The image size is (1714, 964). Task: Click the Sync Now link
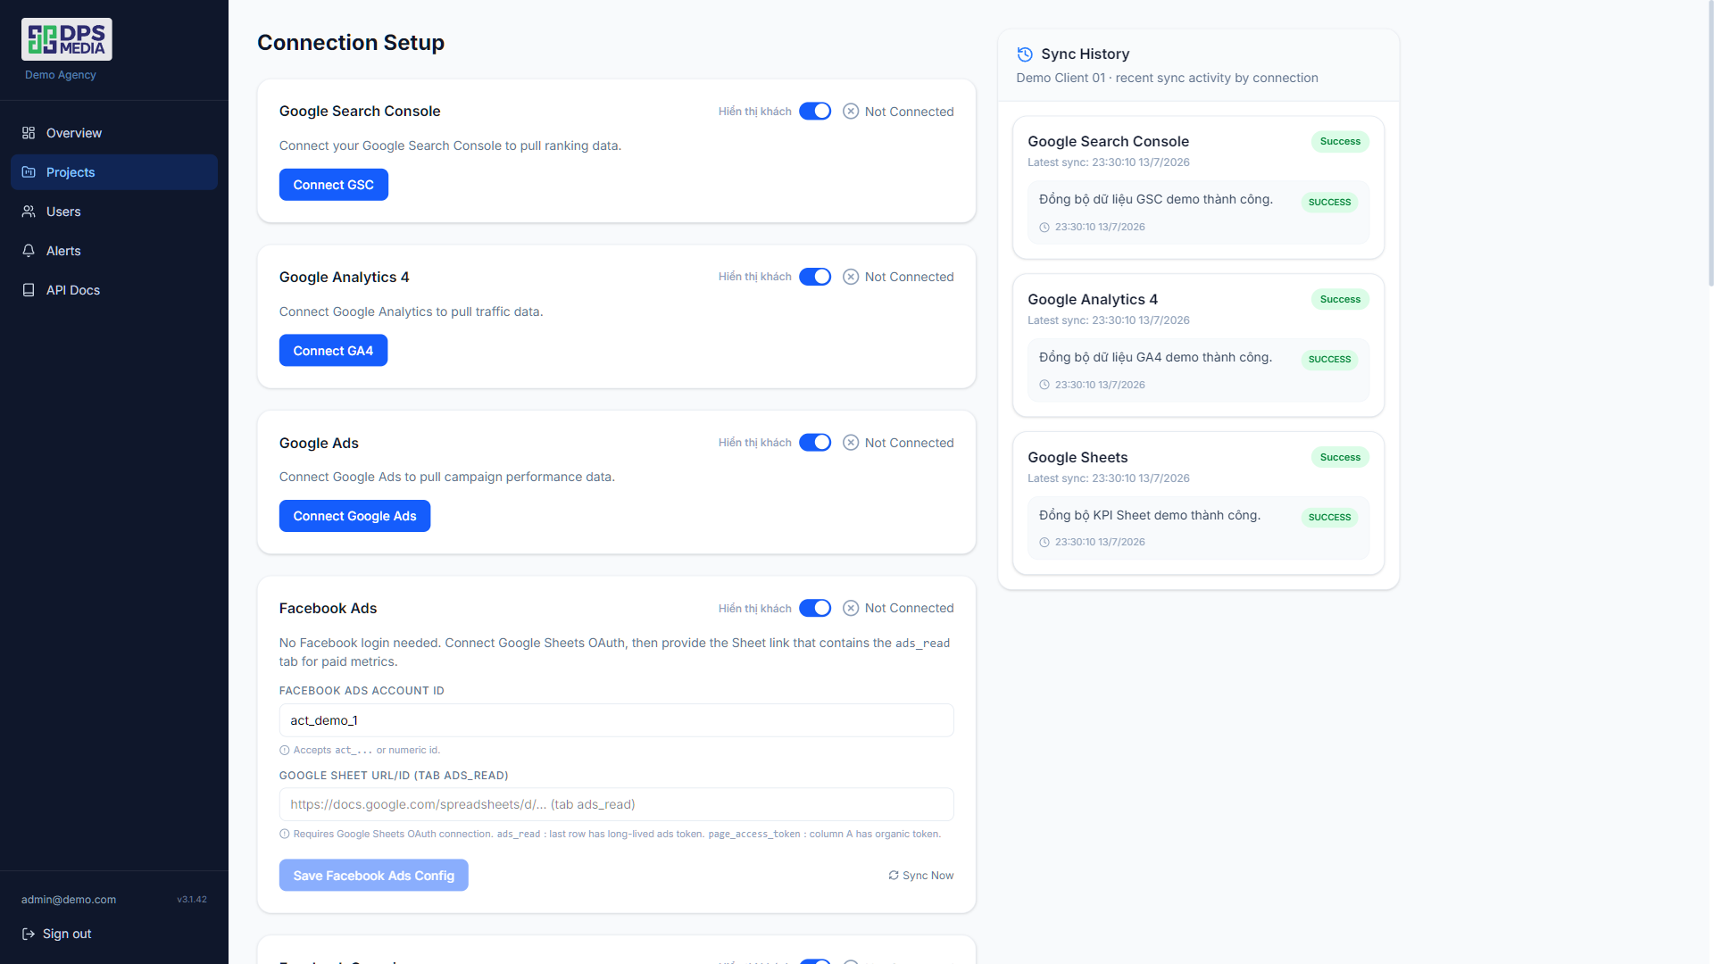click(920, 876)
